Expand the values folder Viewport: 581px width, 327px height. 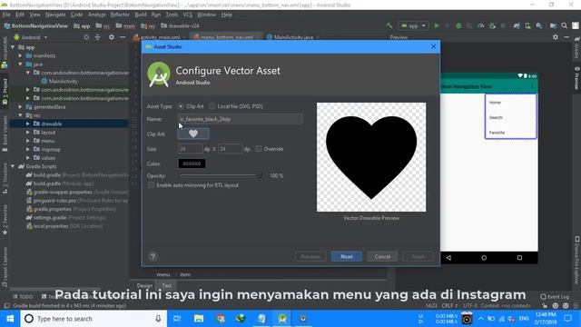28,158
